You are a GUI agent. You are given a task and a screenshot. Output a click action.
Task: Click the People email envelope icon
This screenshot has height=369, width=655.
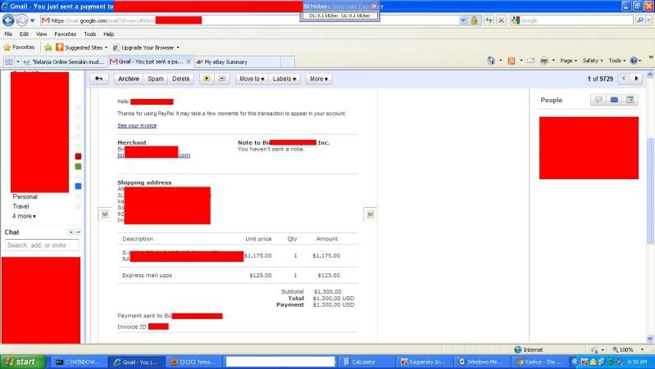point(614,100)
